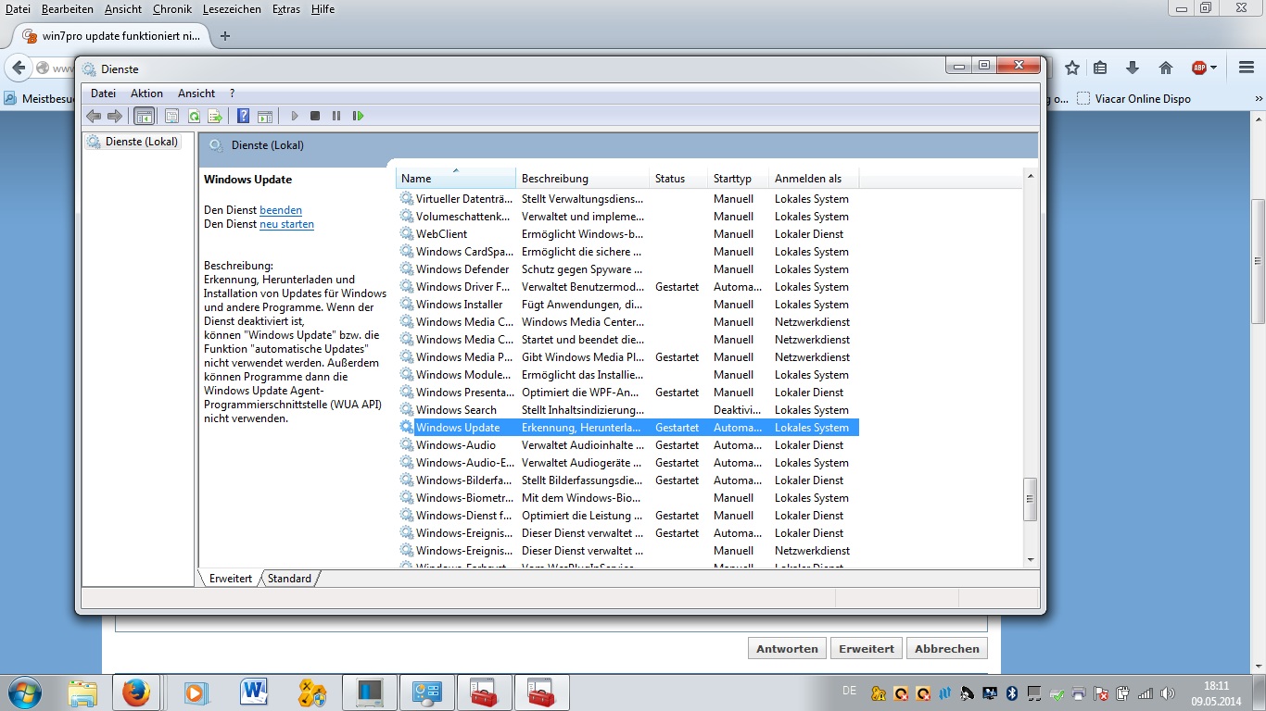Open Windows Explorer from the taskbar
The height and width of the screenshot is (711, 1266).
pyautogui.click(x=82, y=692)
